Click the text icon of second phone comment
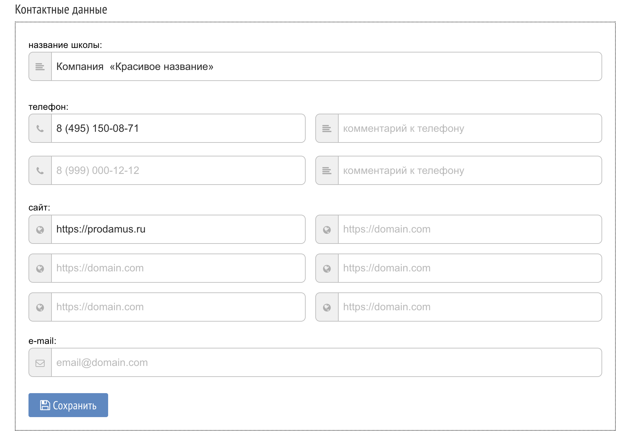The width and height of the screenshot is (630, 443). click(327, 171)
